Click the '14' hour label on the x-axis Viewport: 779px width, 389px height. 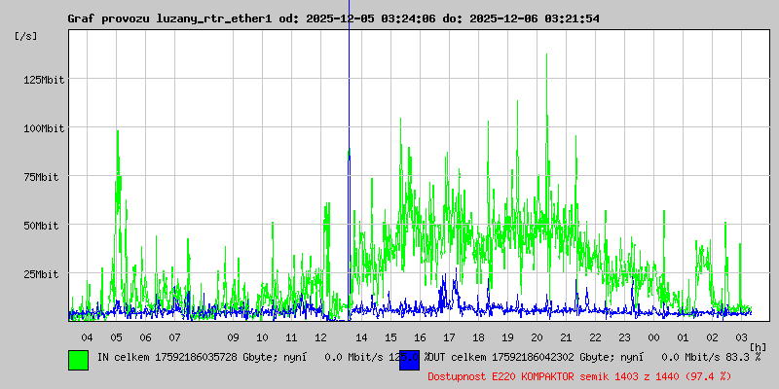click(x=361, y=337)
